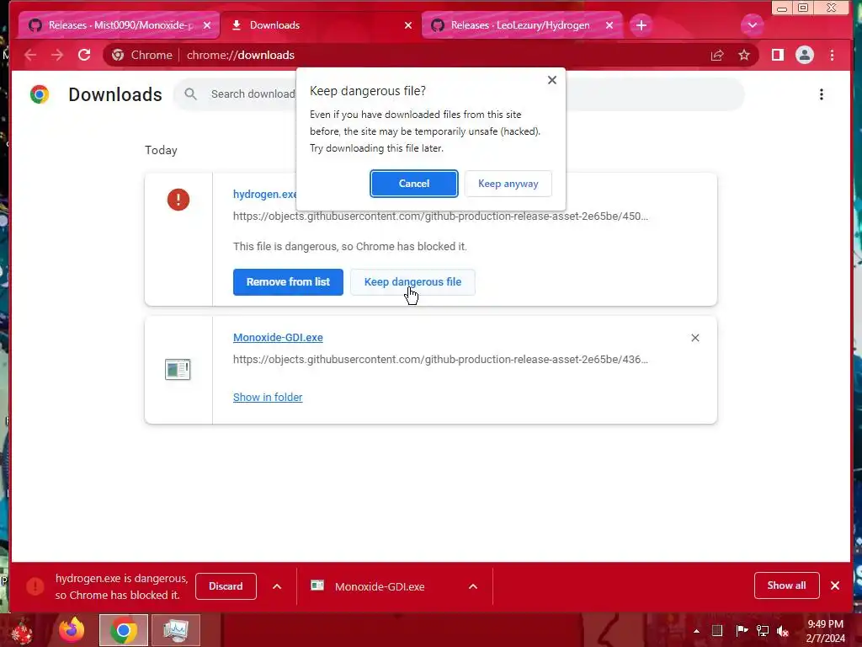
Task: Click the Monoxide-GDI.exe file type icon
Action: (178, 369)
